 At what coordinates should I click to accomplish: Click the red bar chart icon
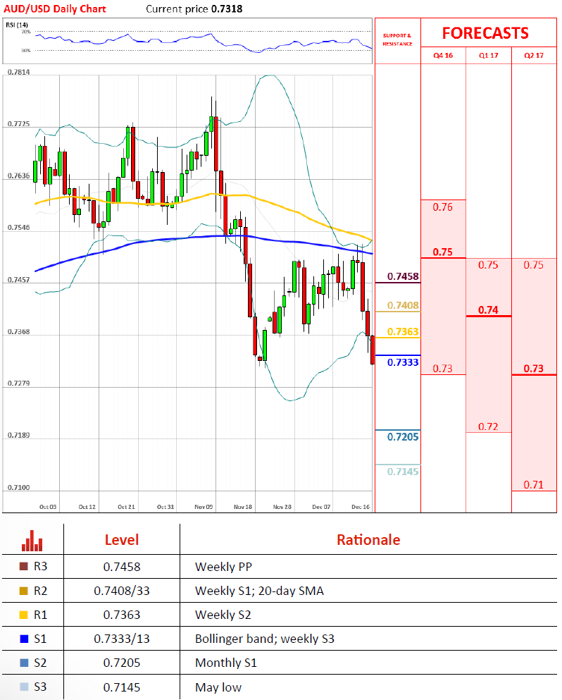[32, 540]
